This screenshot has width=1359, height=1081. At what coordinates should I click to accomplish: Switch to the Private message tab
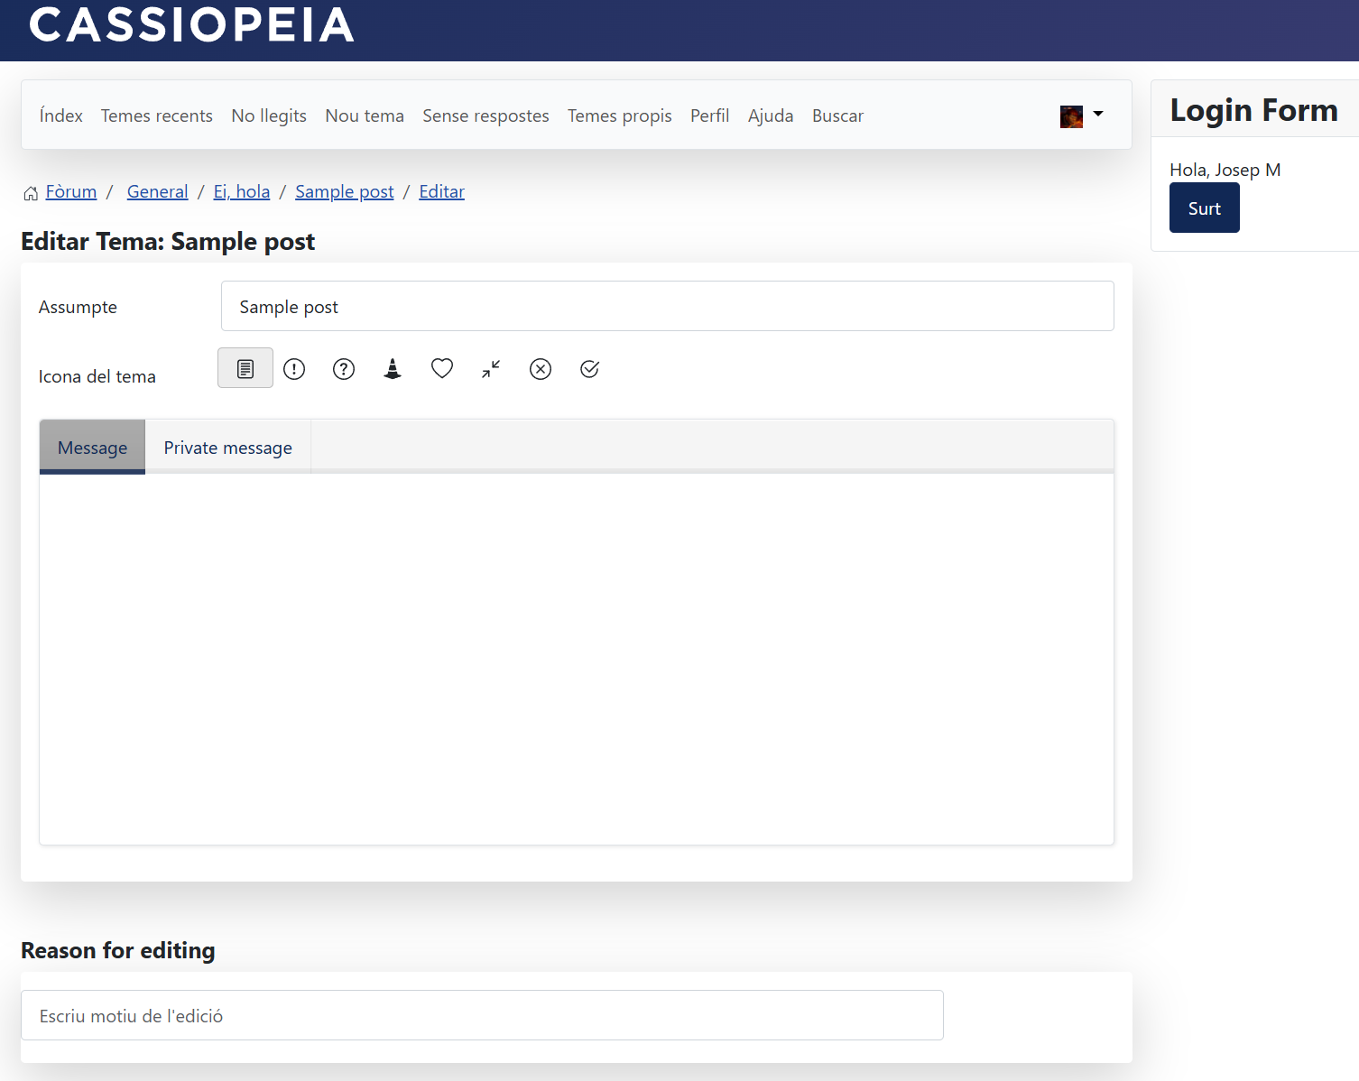point(227,448)
